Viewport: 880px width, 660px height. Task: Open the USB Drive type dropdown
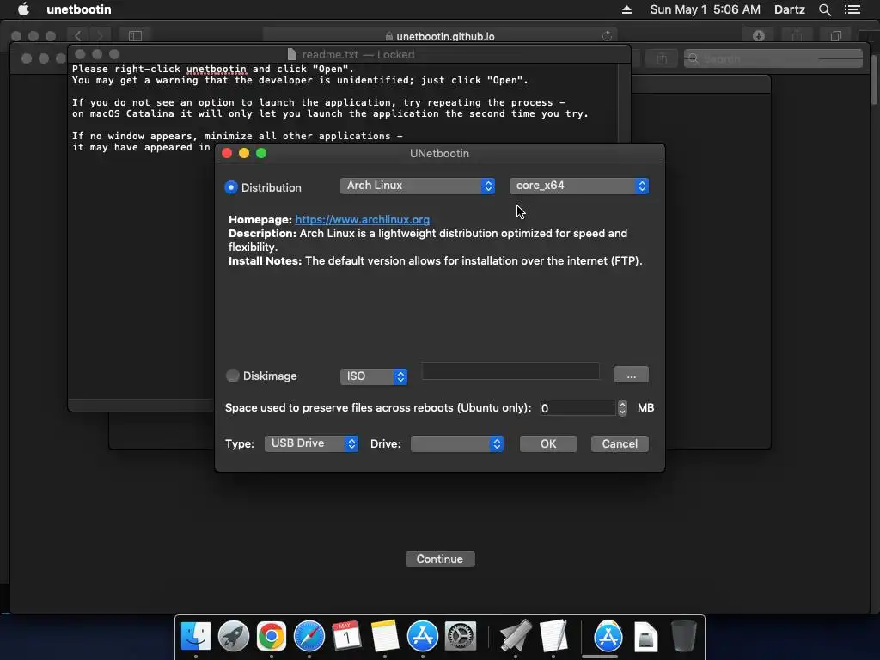(x=311, y=443)
